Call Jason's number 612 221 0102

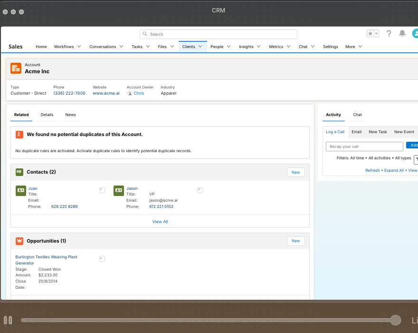click(161, 206)
